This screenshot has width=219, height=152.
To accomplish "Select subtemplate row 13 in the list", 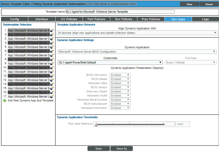I will [29, 80].
